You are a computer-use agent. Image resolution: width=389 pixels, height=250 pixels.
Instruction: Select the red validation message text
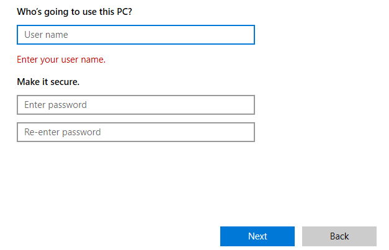pyautogui.click(x=61, y=60)
